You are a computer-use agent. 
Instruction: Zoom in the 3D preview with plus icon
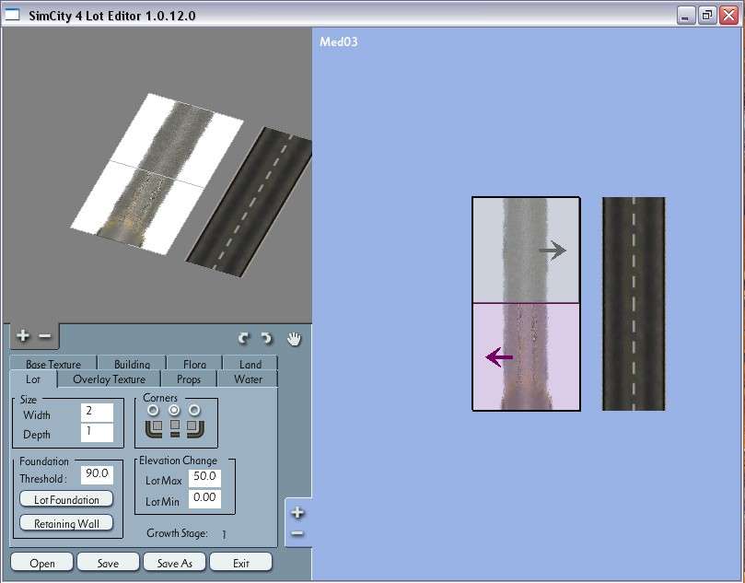coord(22,336)
